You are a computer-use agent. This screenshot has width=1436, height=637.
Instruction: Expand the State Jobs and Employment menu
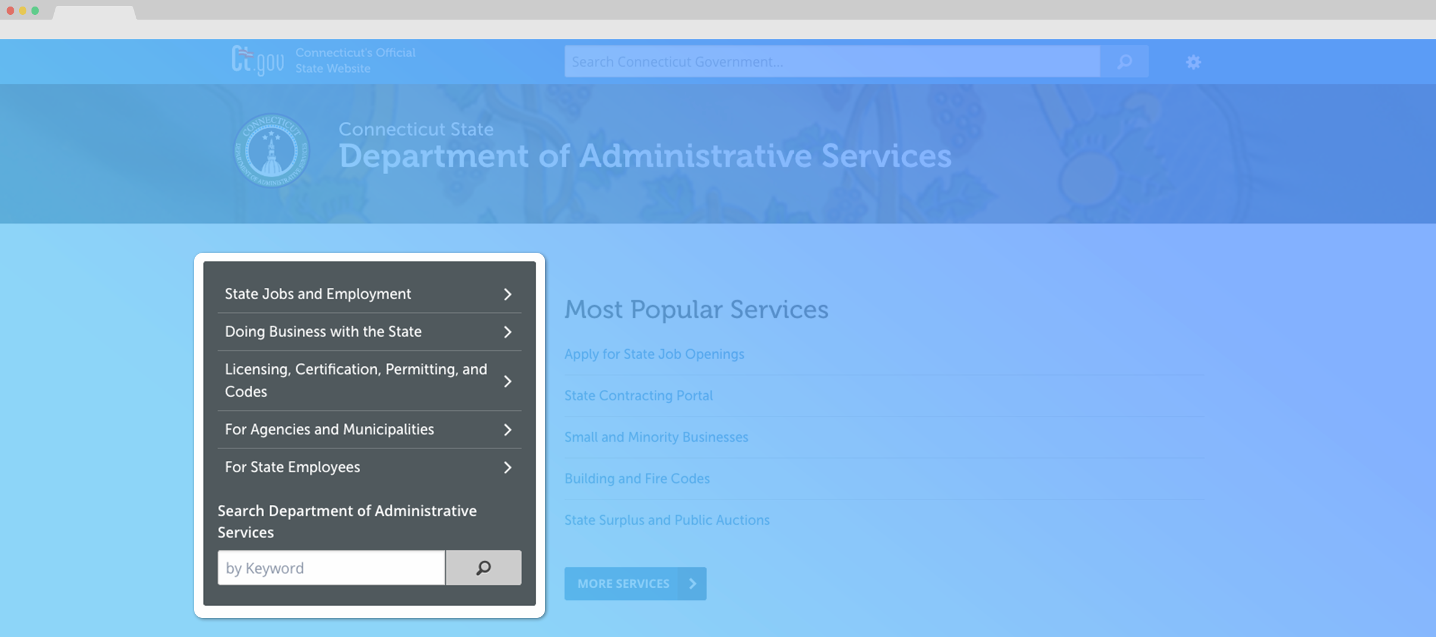tap(507, 293)
